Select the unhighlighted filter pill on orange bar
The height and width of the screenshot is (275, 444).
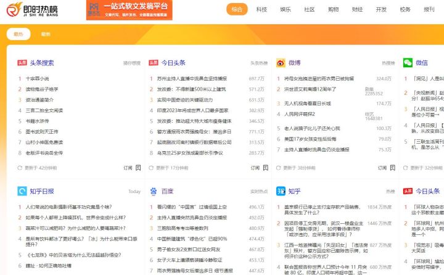point(46,34)
